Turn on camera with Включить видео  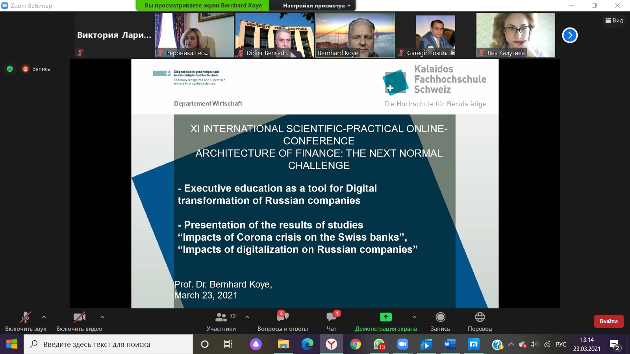click(79, 321)
